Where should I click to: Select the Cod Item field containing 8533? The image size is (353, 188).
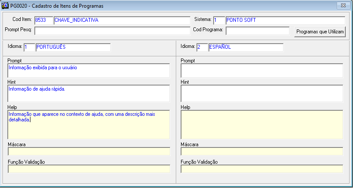pos(44,20)
